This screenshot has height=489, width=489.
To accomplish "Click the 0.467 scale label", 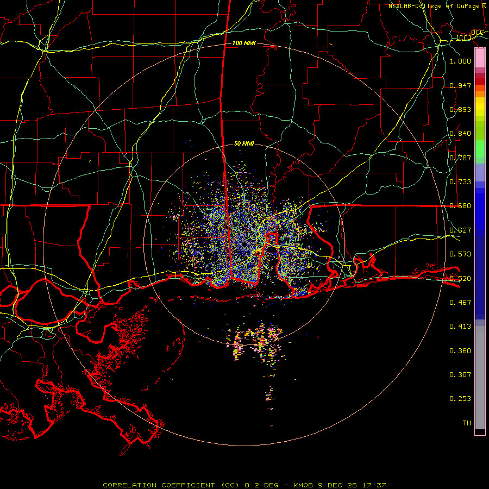I will [x=460, y=303].
